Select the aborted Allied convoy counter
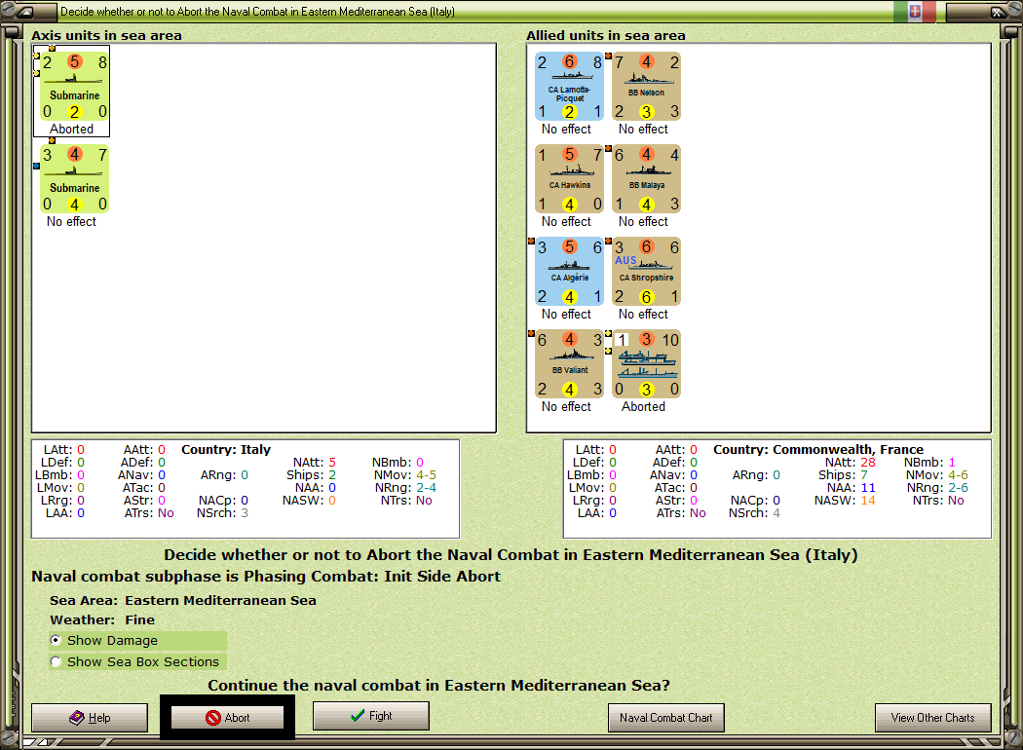Image resolution: width=1023 pixels, height=750 pixels. (x=646, y=364)
